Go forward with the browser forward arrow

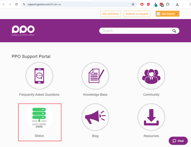point(10,4)
